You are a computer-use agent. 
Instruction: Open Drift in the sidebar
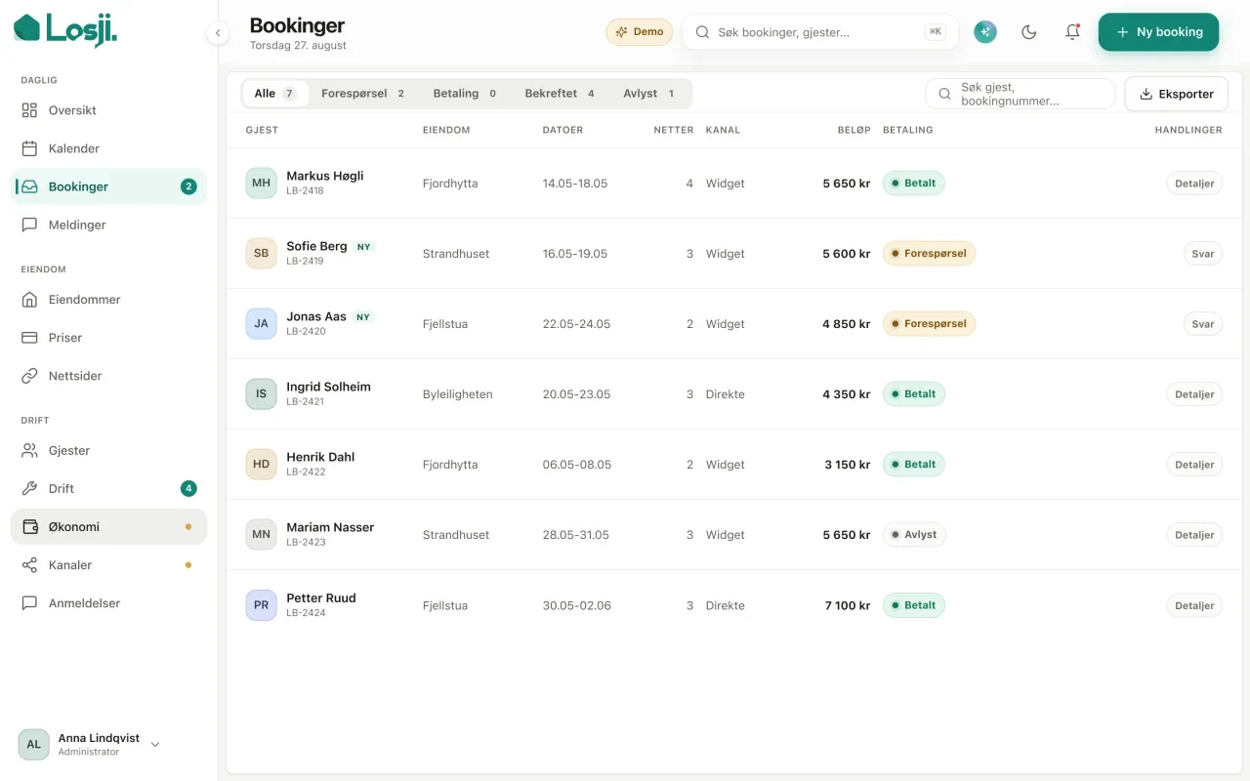click(x=108, y=489)
